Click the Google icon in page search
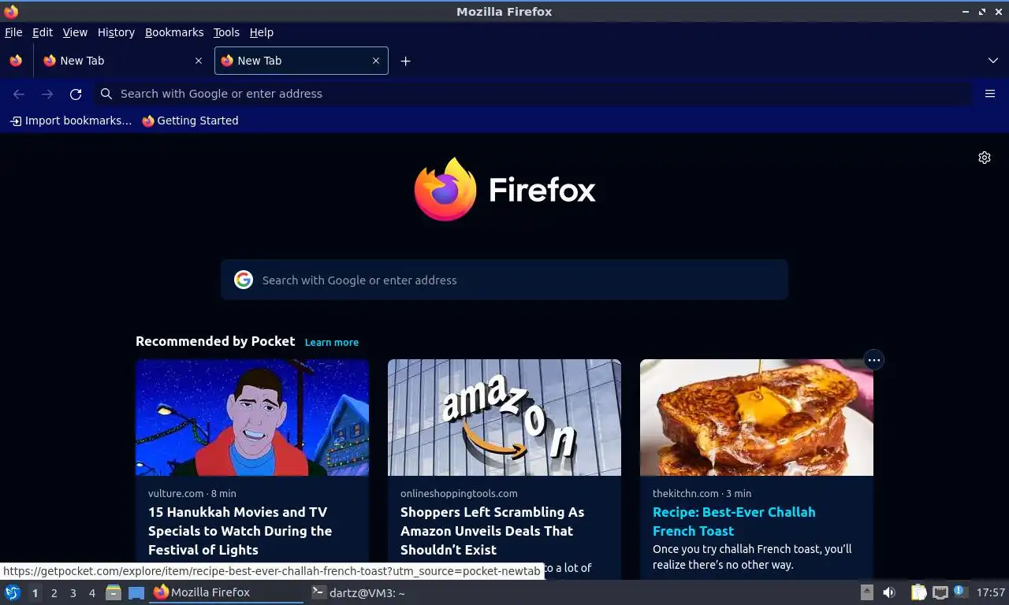 click(x=244, y=280)
